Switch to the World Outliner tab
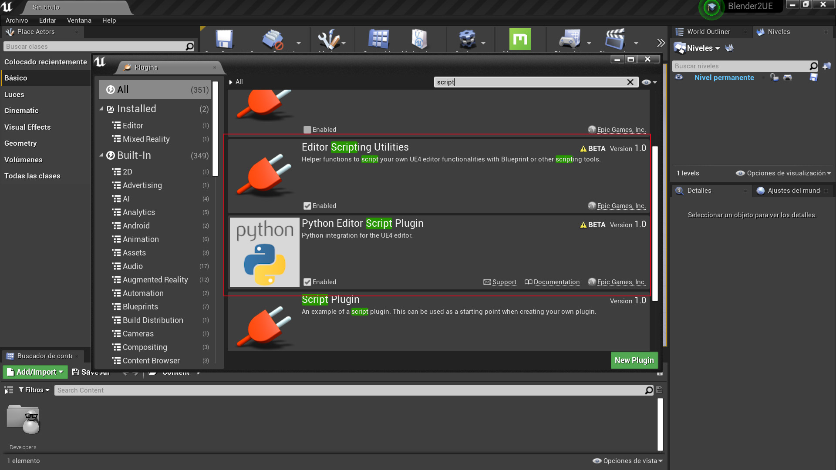 pos(708,32)
